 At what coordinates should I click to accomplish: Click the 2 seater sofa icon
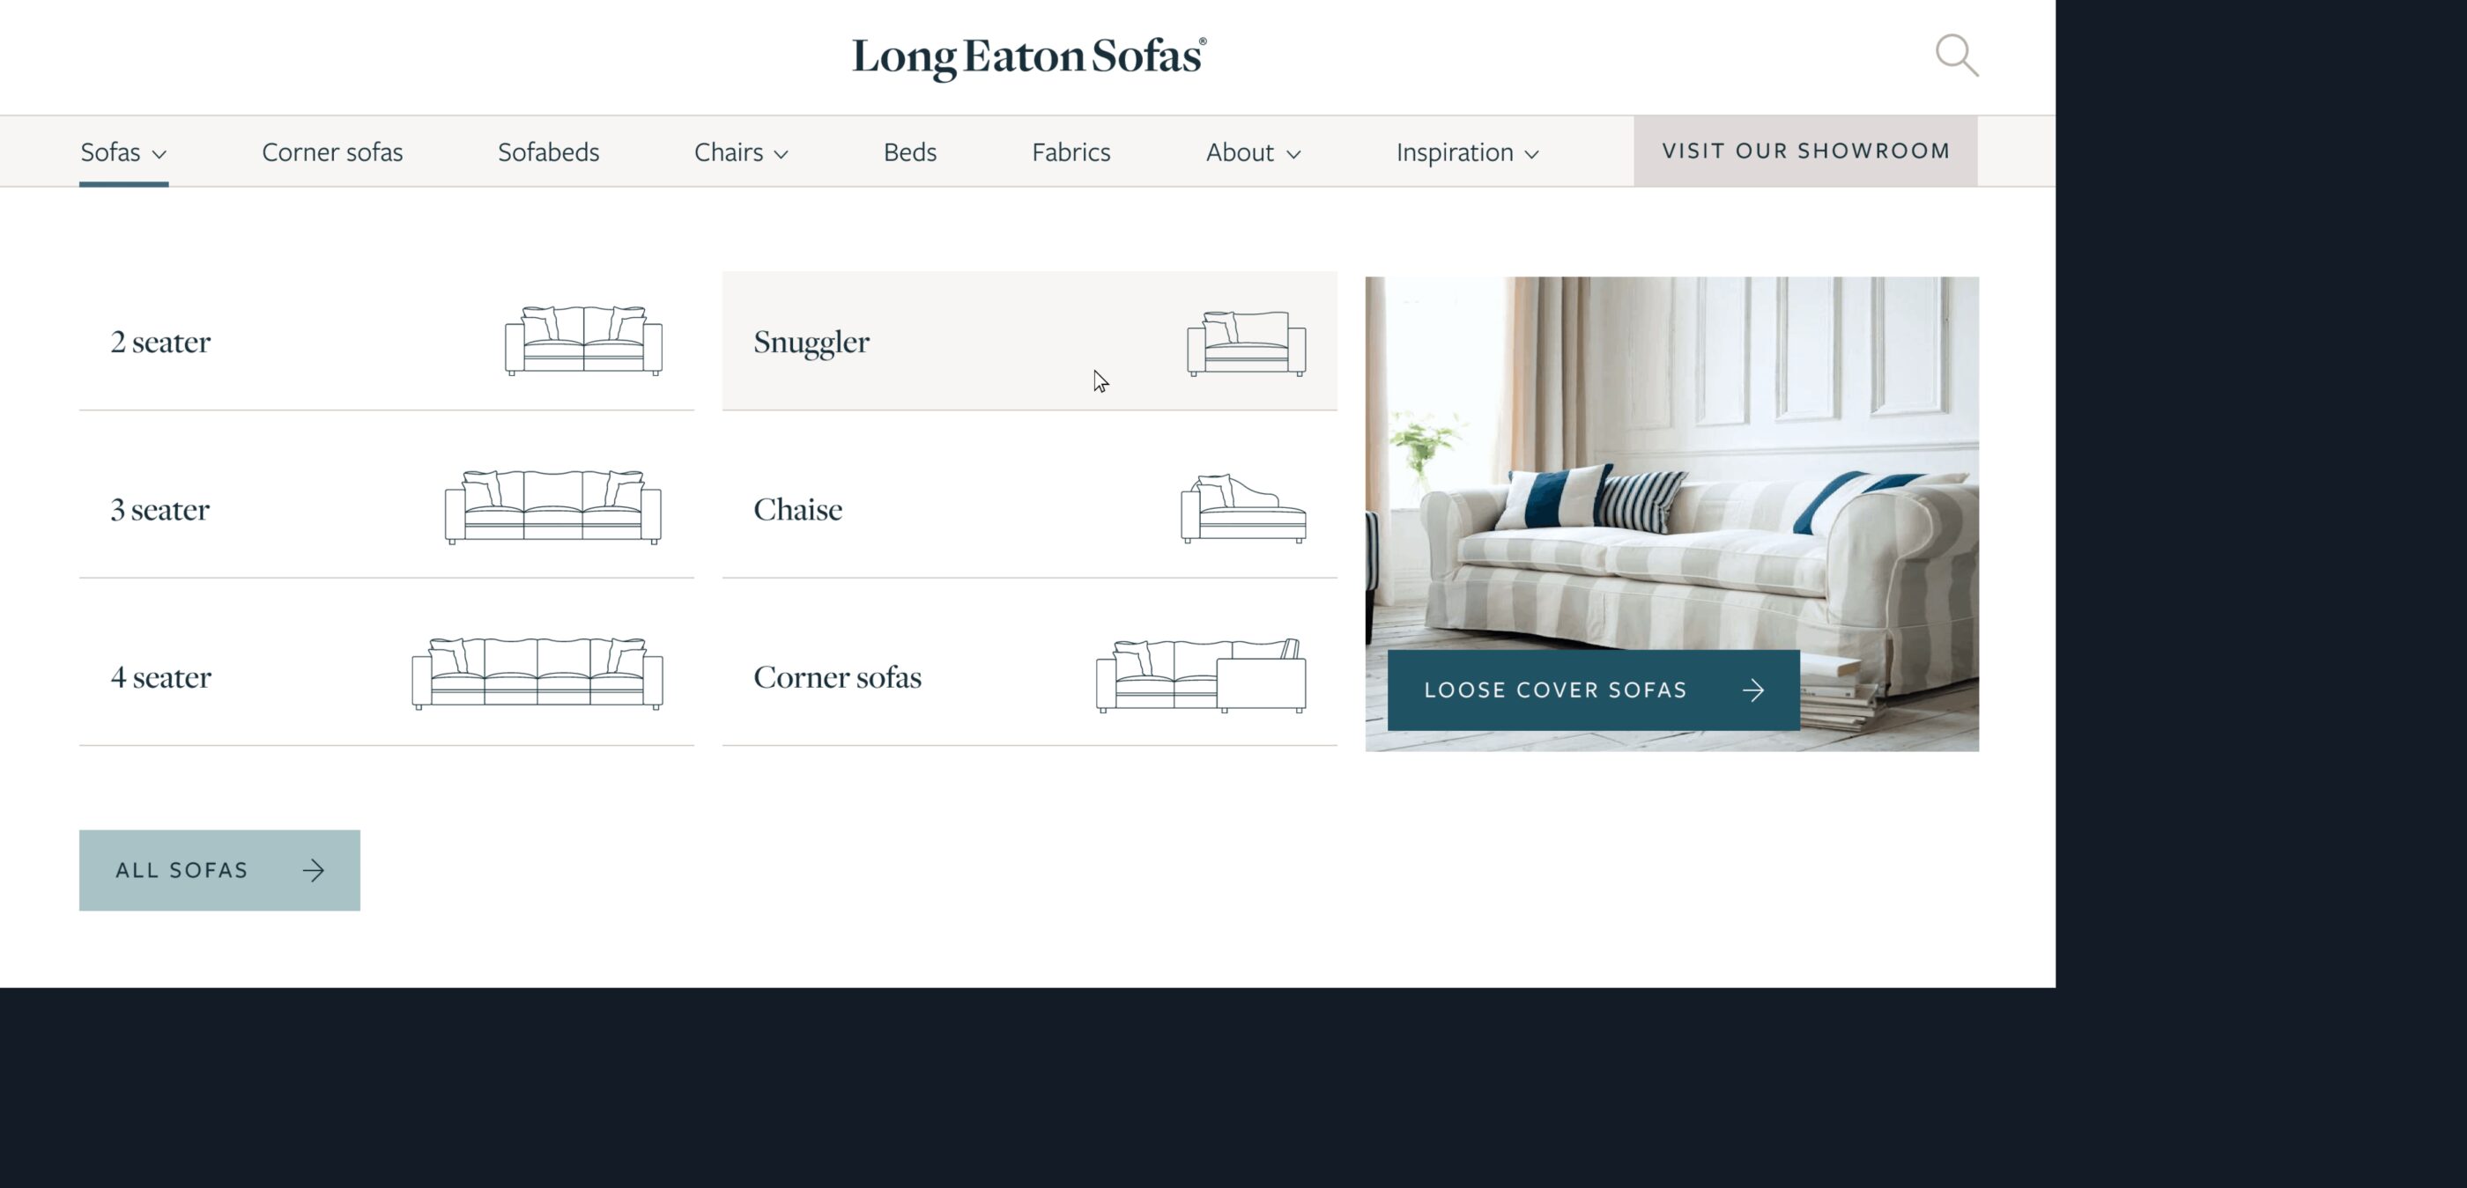pos(579,338)
